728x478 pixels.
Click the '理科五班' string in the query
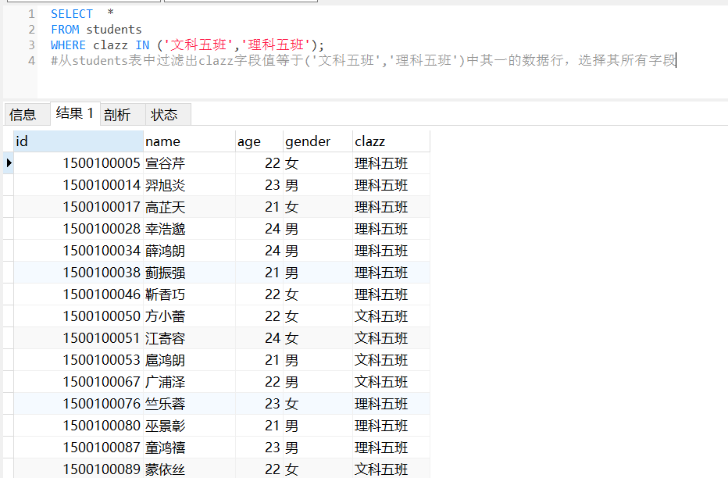click(276, 45)
